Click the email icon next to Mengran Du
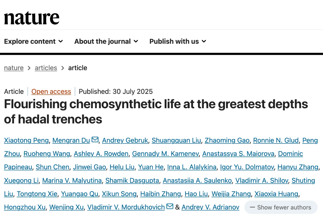This screenshot has height=221, width=323. tap(95, 140)
